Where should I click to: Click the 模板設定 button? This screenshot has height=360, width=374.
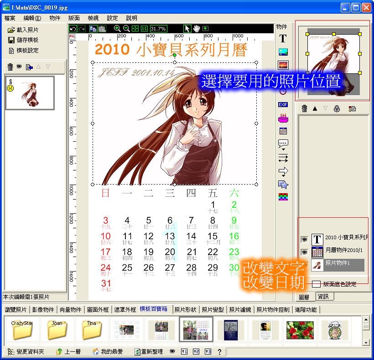(x=23, y=51)
